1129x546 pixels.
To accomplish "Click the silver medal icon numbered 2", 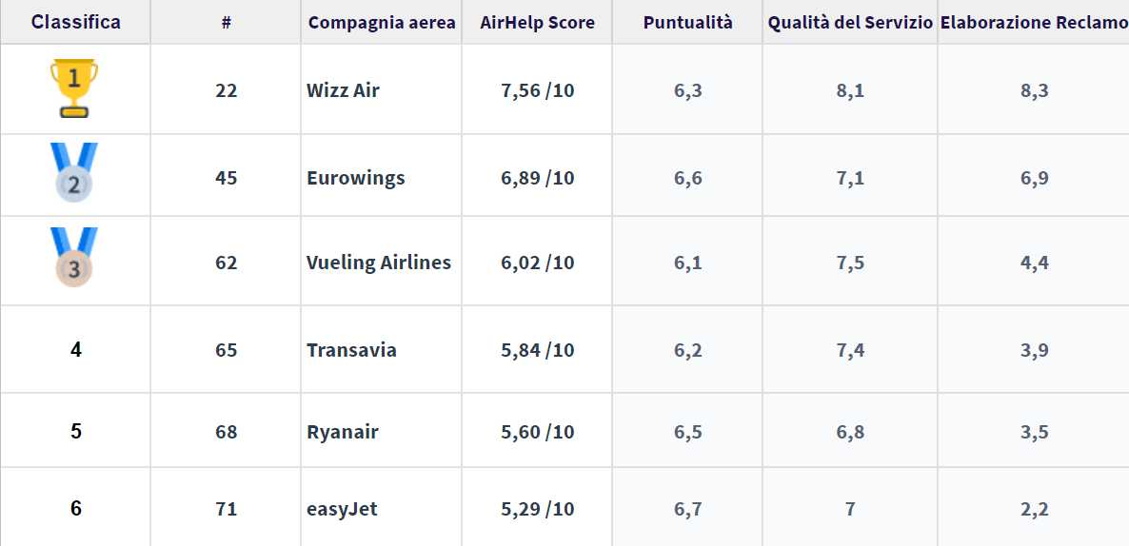I will pos(74,173).
